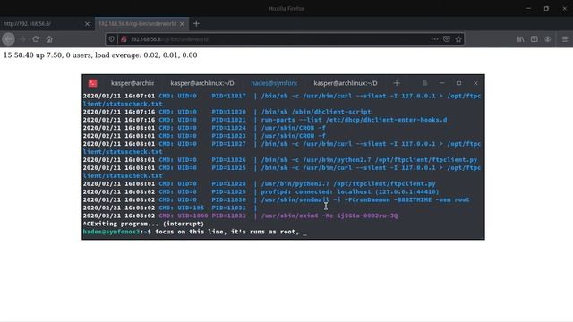Image resolution: width=573 pixels, height=322 pixels.
Task: Minimize the Firefox window
Action: pos(528,8)
